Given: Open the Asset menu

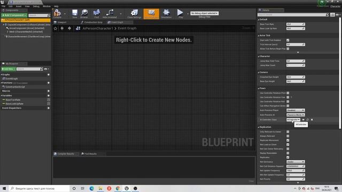Looking at the screenshot, I should [19, 6].
